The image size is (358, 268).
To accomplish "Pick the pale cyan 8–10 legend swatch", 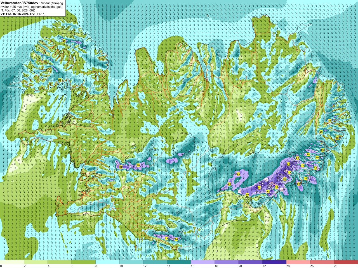I will click(107, 262).
